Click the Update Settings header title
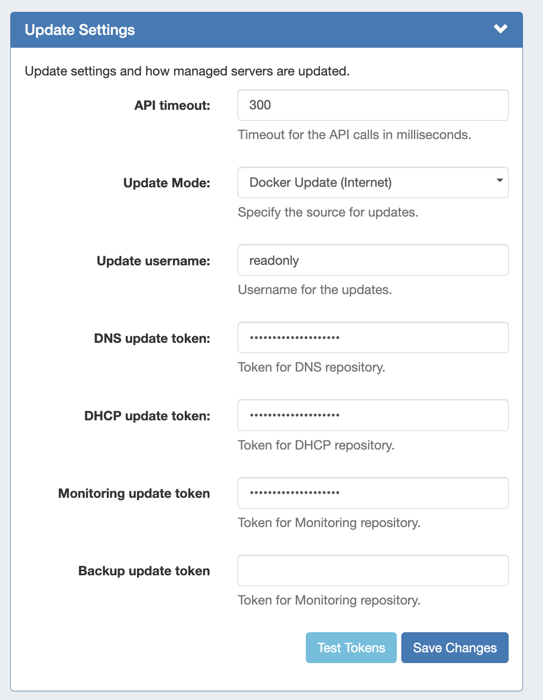543x700 pixels. pyautogui.click(x=80, y=30)
